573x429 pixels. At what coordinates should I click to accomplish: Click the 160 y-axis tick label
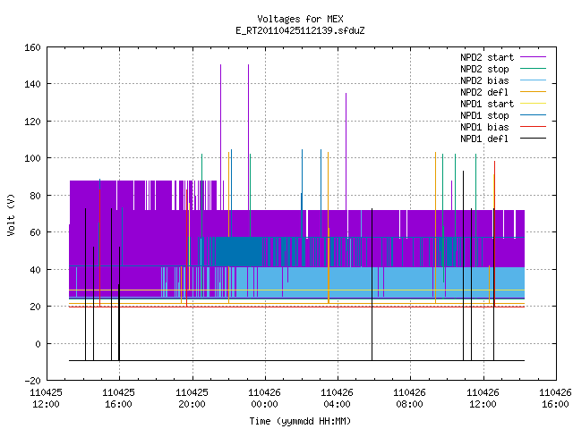32,47
